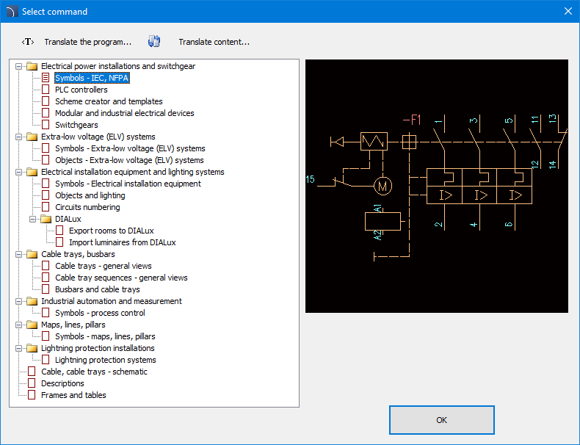Click the folder icon for Lightning protection installations
The image size is (580, 445).
pos(32,348)
